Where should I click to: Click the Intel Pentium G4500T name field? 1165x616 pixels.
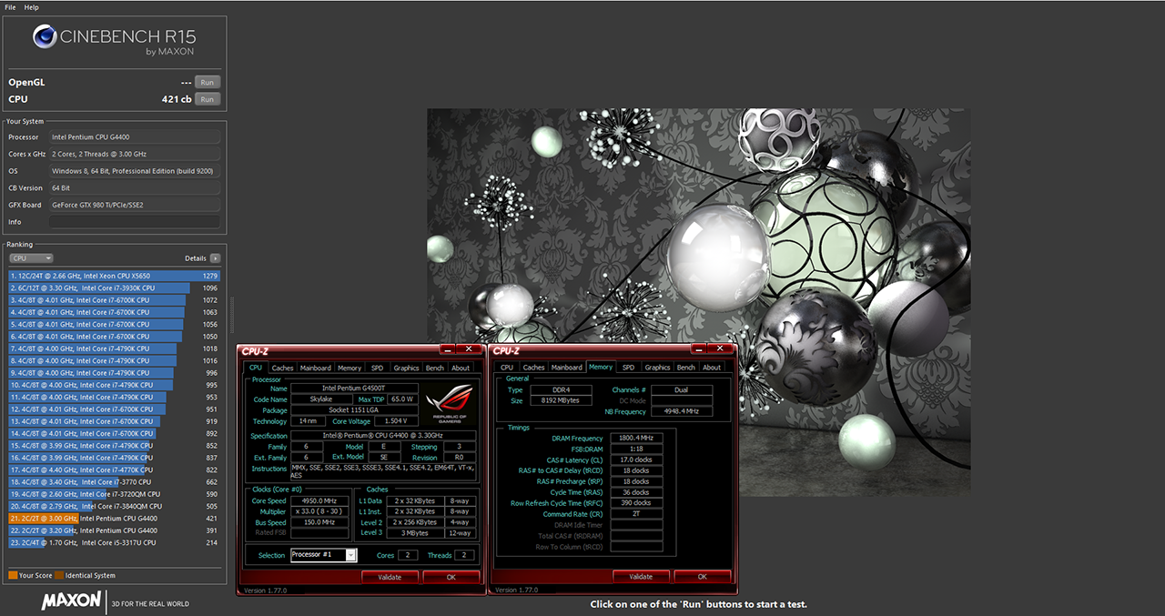(355, 389)
